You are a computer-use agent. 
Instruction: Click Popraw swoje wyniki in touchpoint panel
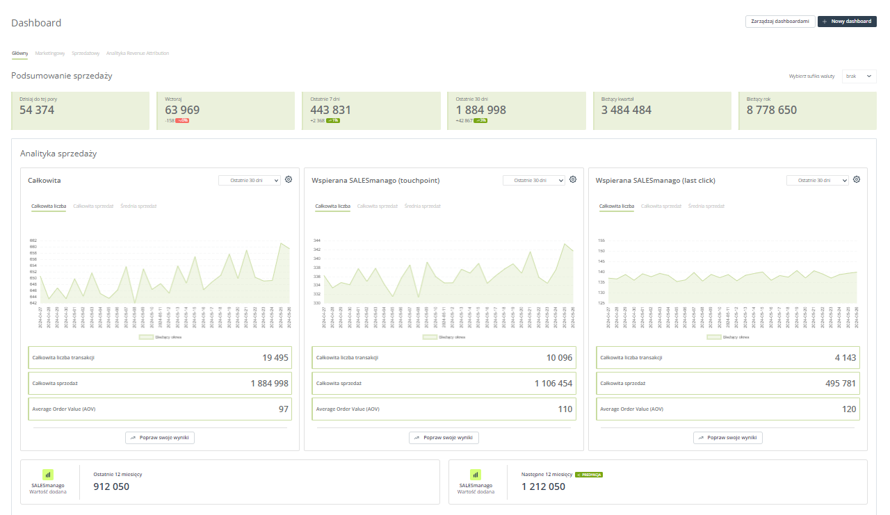click(444, 438)
